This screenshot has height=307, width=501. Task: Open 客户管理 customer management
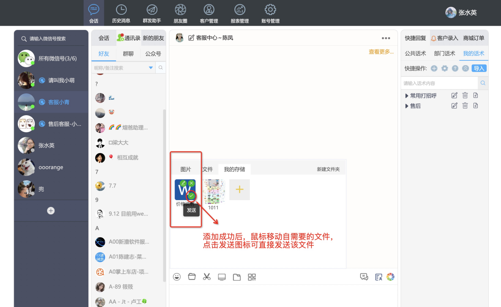[x=209, y=13]
